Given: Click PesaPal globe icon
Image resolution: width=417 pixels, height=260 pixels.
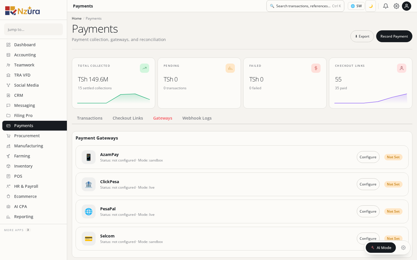Looking at the screenshot, I should (x=89, y=211).
